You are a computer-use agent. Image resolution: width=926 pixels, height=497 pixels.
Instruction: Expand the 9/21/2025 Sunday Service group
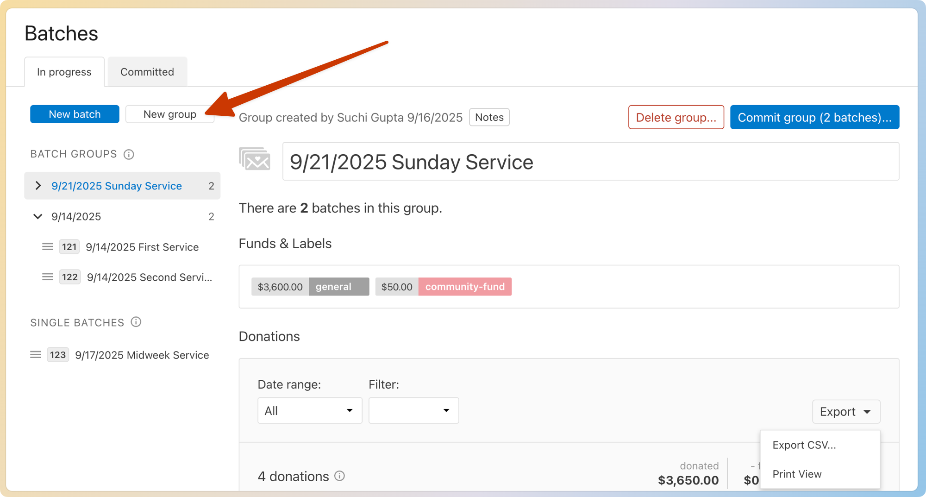pos(38,186)
